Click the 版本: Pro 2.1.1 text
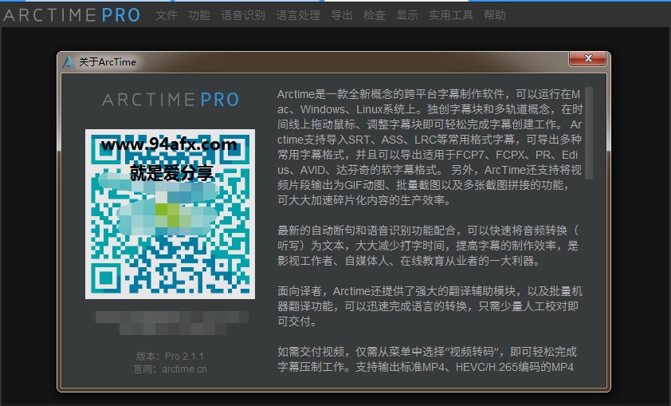This screenshot has height=406, width=671. 170,357
